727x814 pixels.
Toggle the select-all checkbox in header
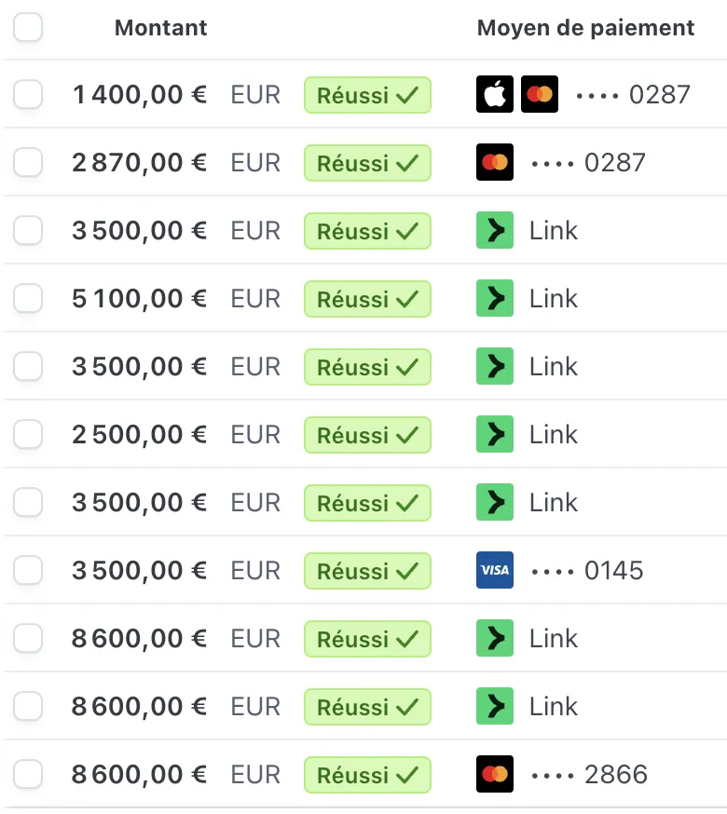[28, 27]
